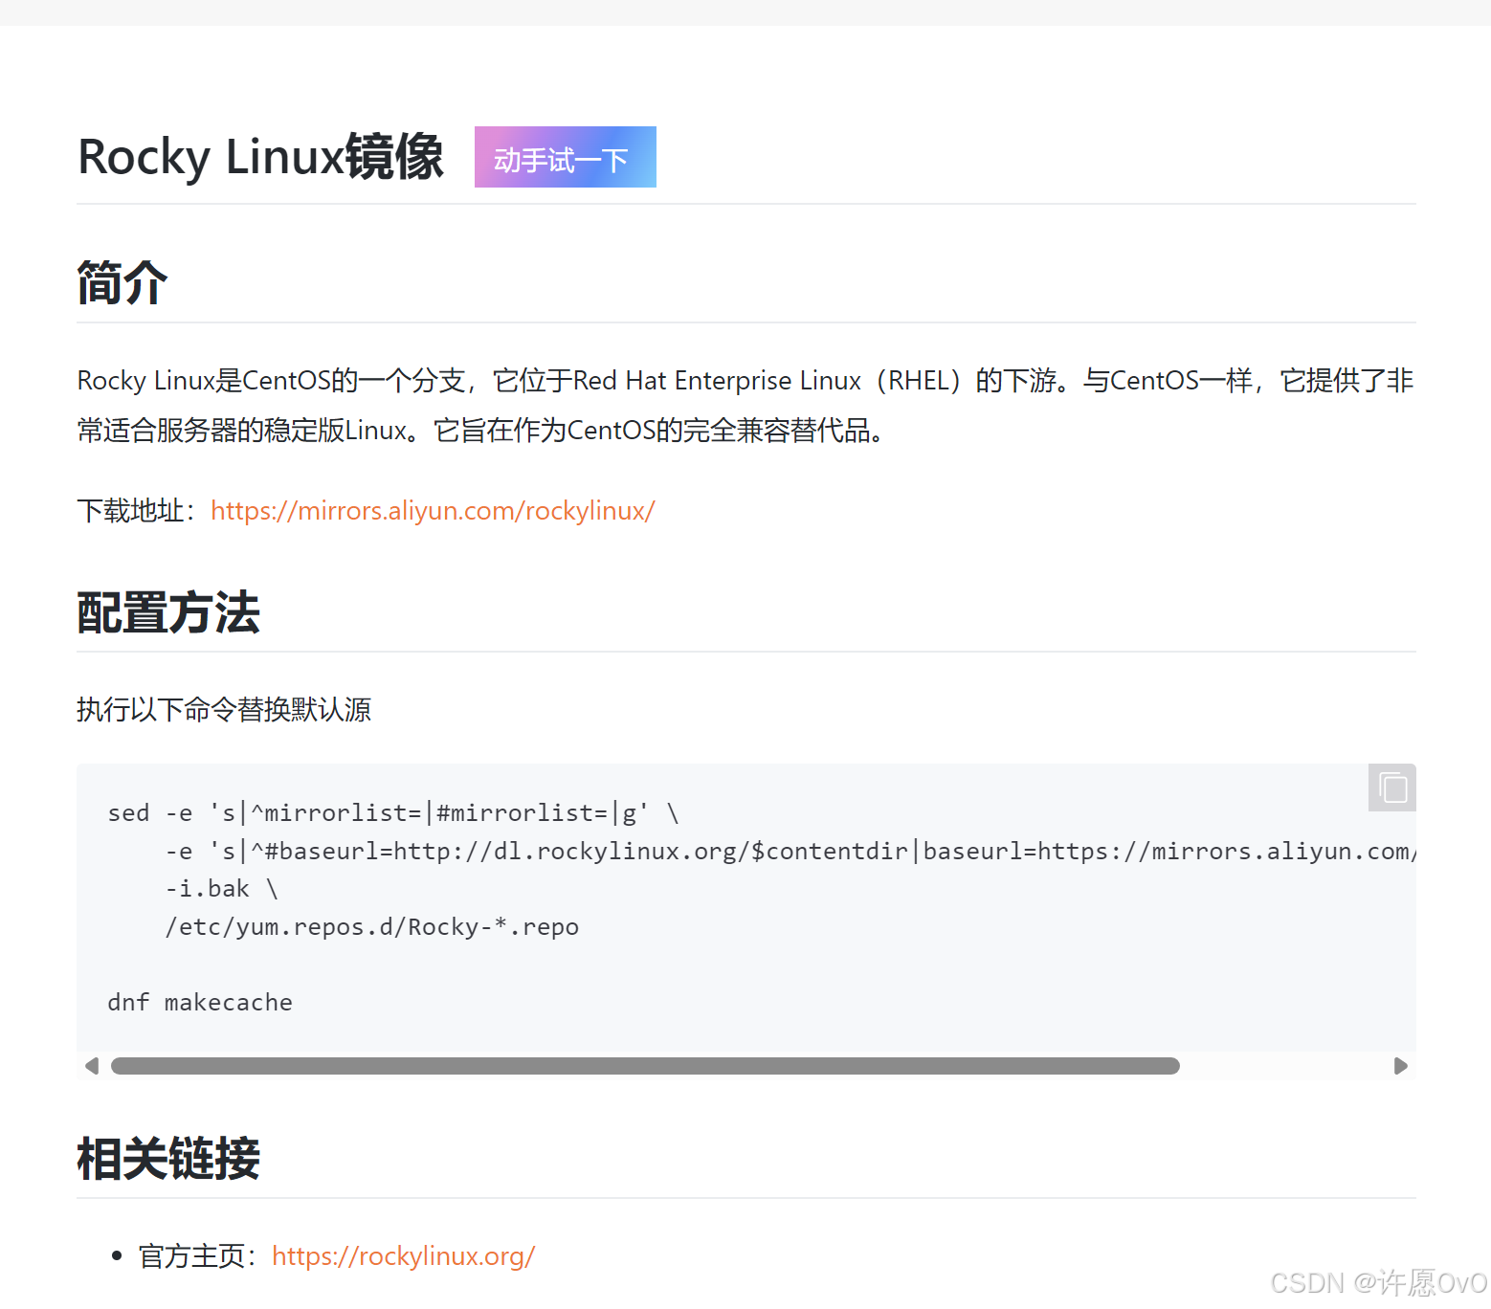
Task: Click the copy-code icon on the code block
Action: tap(1391, 788)
